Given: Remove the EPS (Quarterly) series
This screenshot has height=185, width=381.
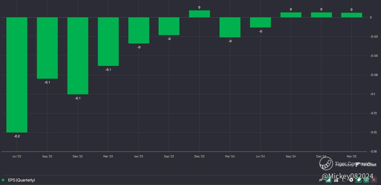Looking at the screenshot, I should click(x=374, y=180).
